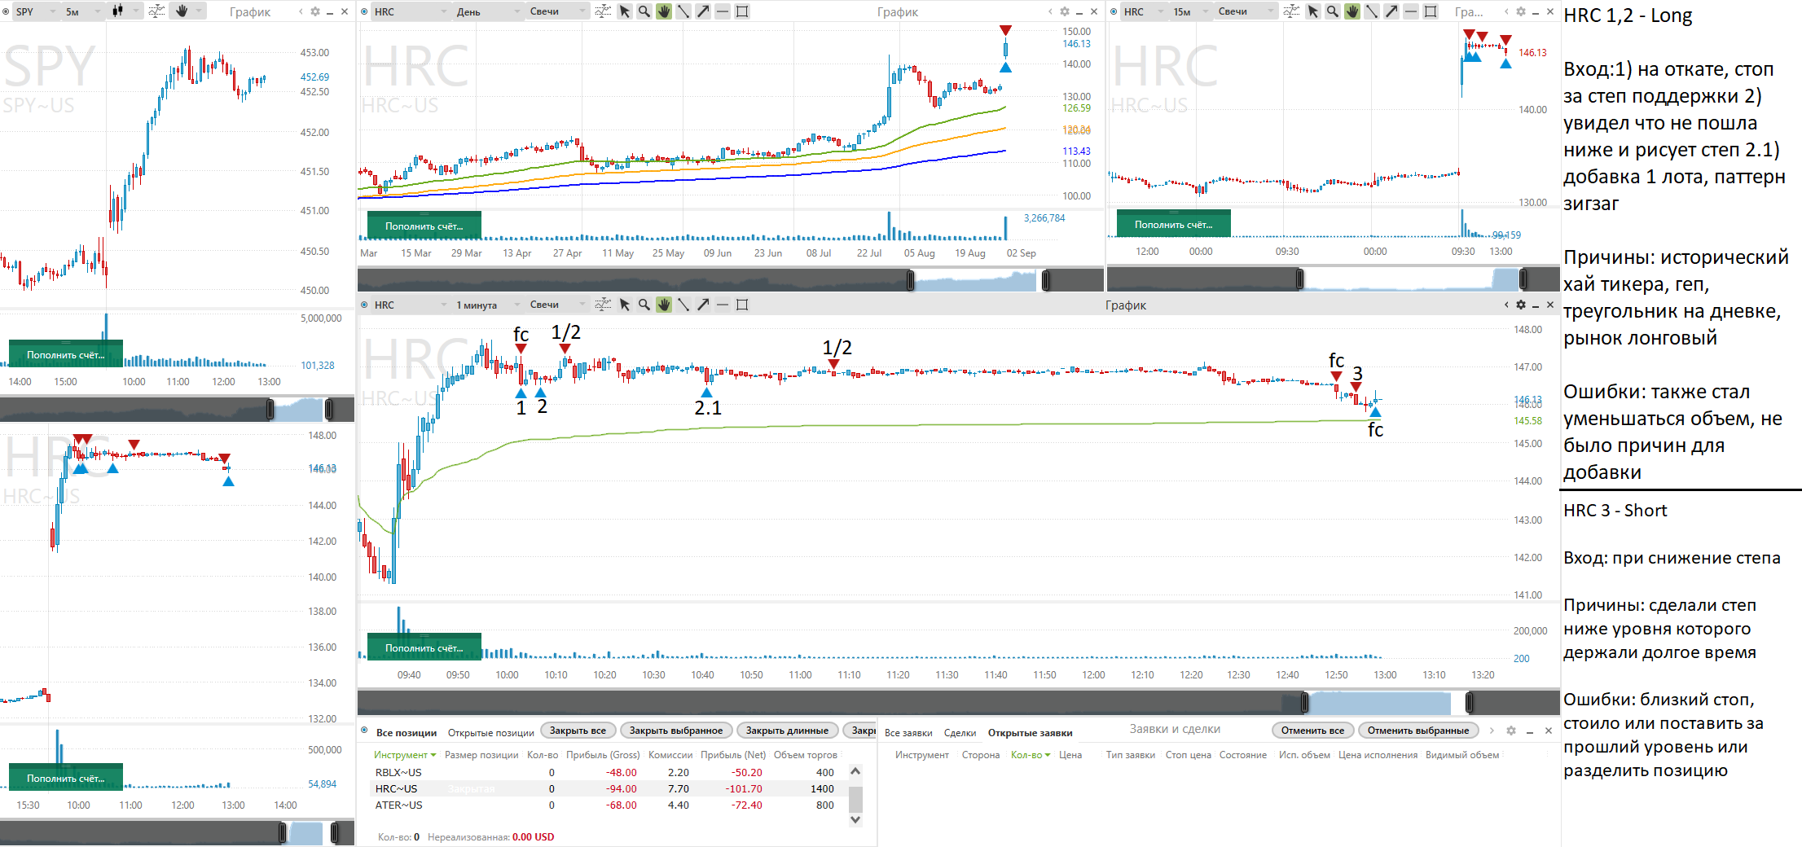The image size is (1802, 847).
Task: Switch to Сделки tab
Action: (960, 732)
